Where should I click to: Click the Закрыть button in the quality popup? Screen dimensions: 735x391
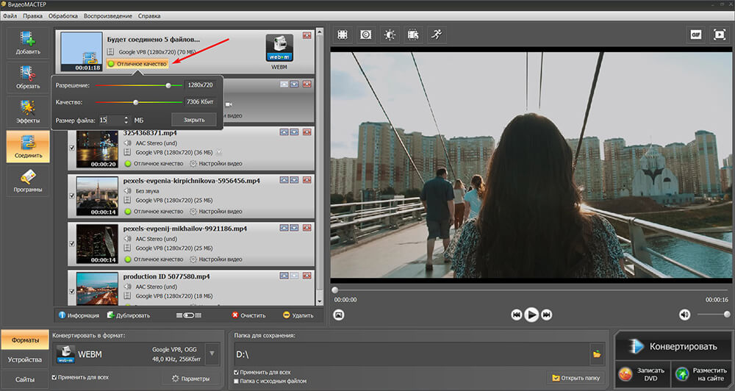coord(194,120)
